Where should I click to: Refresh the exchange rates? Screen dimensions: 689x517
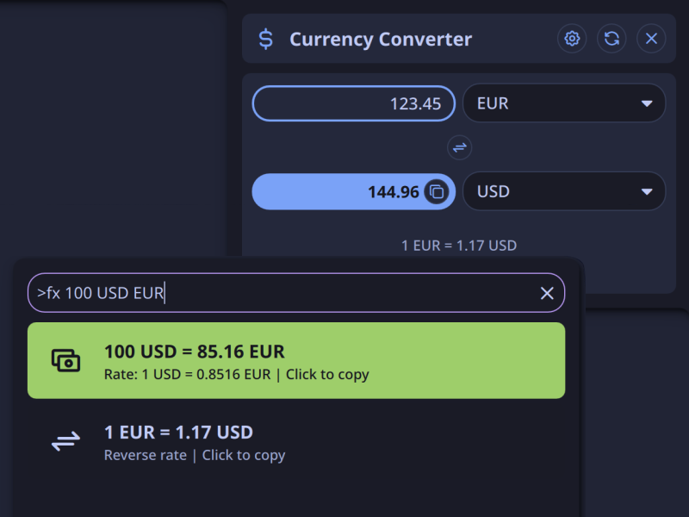[x=611, y=39]
